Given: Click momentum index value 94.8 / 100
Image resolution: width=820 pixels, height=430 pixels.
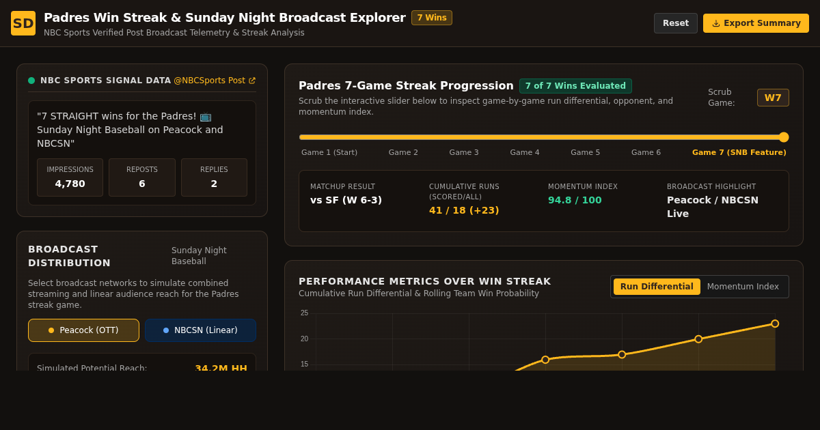Looking at the screenshot, I should pyautogui.click(x=575, y=200).
